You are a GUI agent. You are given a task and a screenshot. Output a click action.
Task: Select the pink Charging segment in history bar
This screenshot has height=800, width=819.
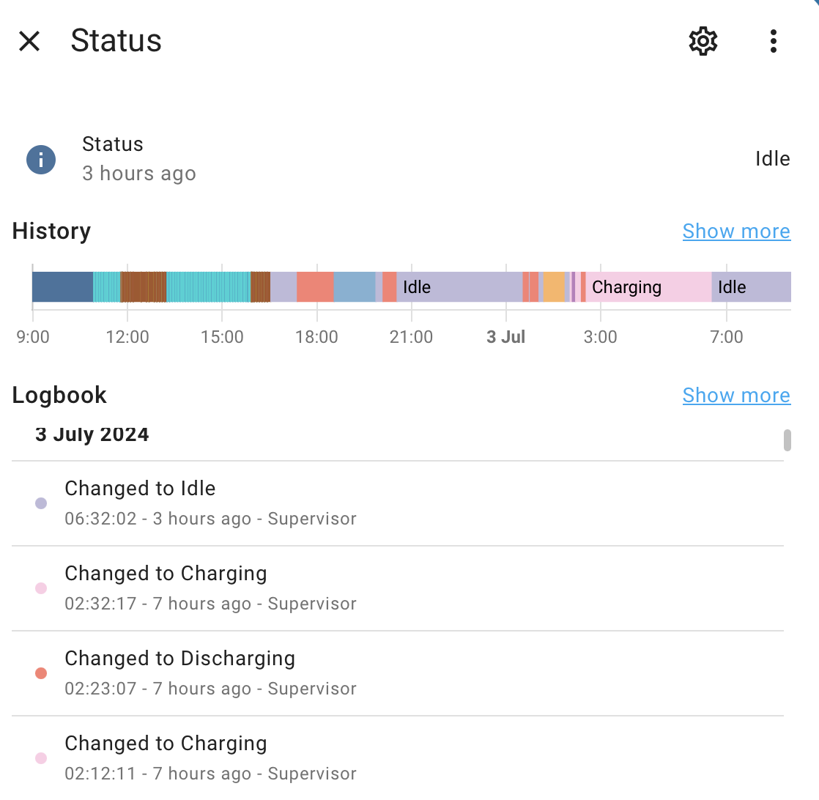pos(648,286)
